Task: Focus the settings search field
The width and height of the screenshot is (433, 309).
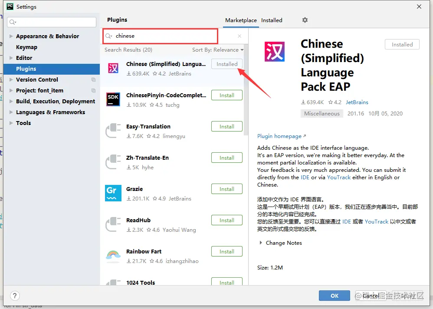Action: [52, 22]
